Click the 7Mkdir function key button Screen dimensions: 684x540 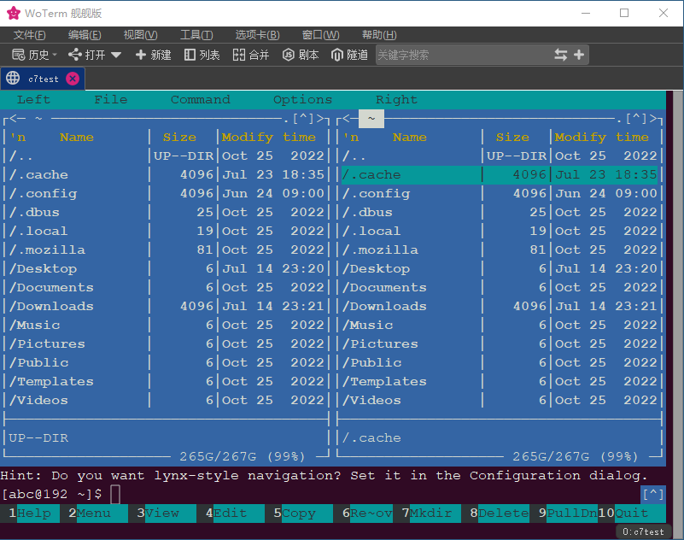click(x=431, y=513)
